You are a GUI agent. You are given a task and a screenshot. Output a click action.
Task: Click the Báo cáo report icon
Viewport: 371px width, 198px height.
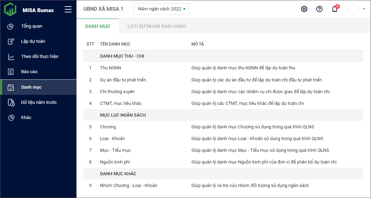[11, 72]
